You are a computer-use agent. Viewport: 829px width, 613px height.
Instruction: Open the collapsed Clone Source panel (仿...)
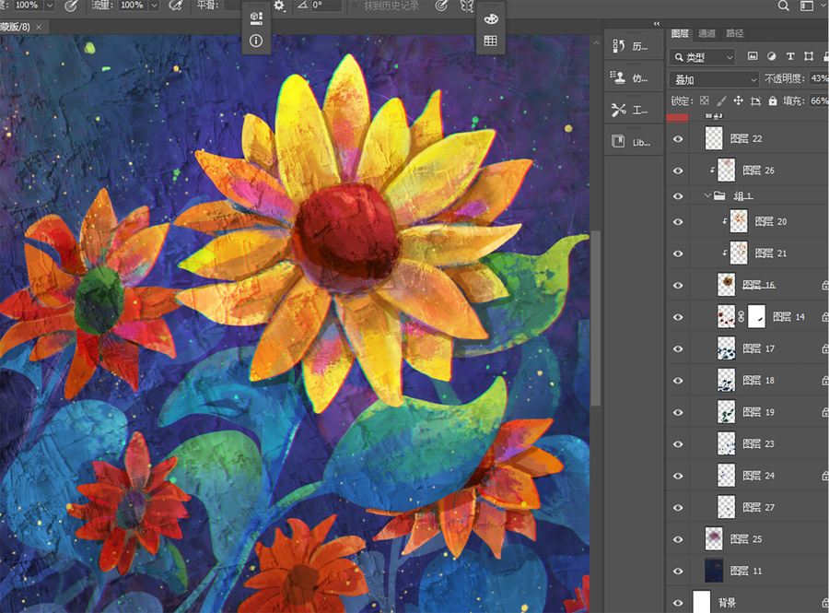[x=634, y=78]
